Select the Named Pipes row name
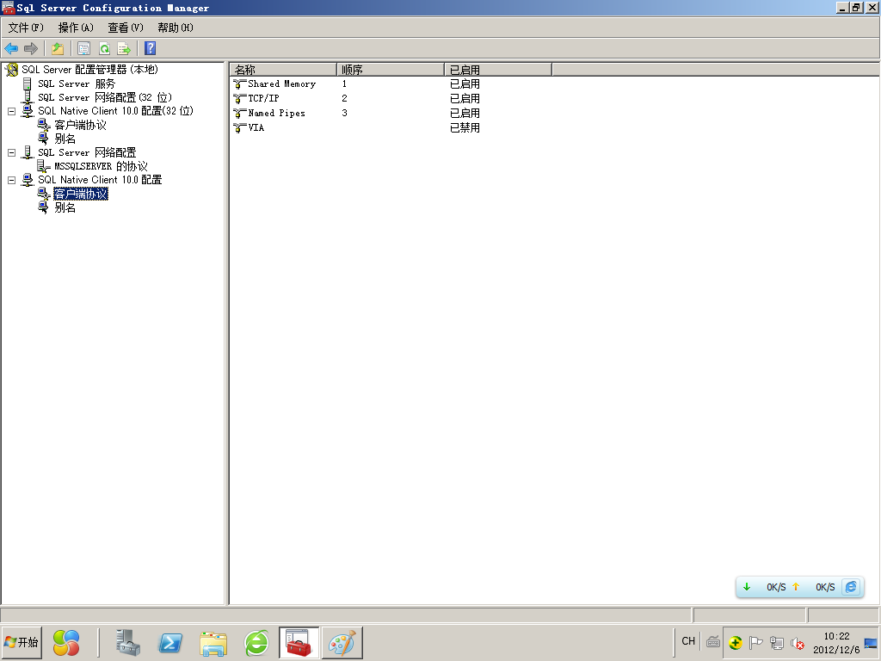 pos(276,113)
